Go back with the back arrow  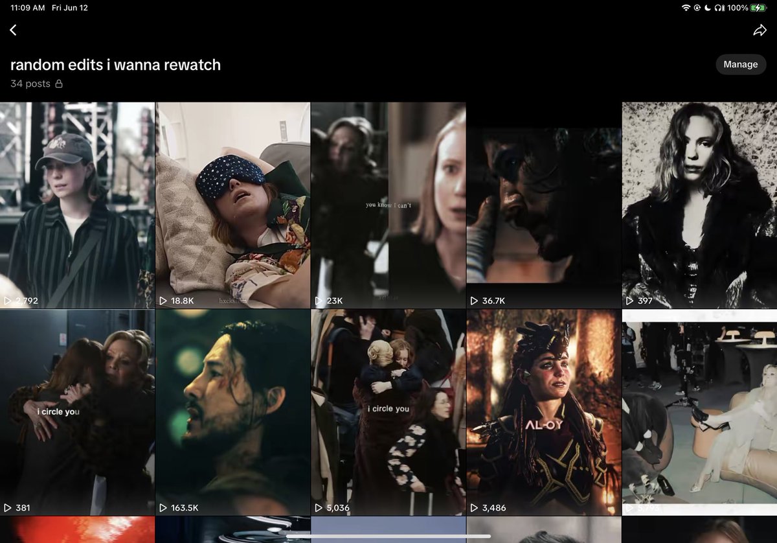click(x=13, y=30)
